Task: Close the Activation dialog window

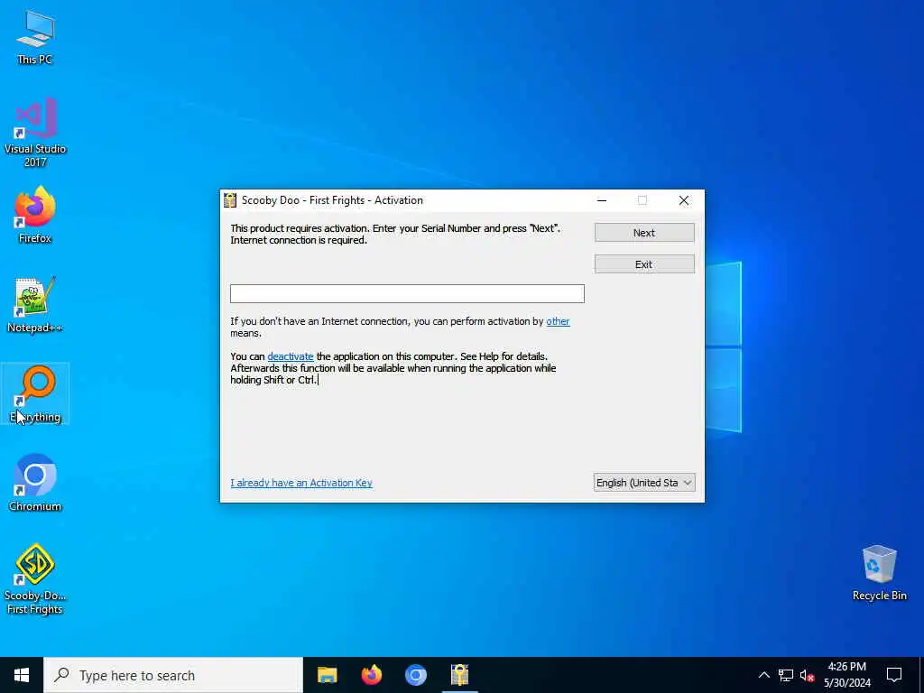Action: coord(684,200)
